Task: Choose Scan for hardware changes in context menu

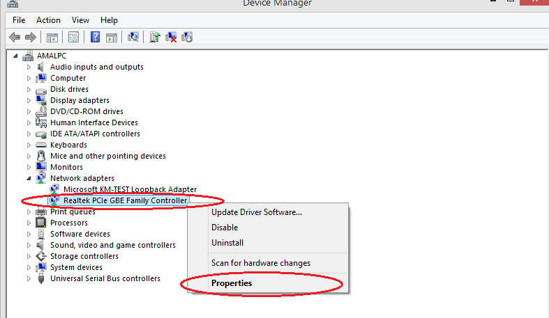Action: click(x=267, y=263)
